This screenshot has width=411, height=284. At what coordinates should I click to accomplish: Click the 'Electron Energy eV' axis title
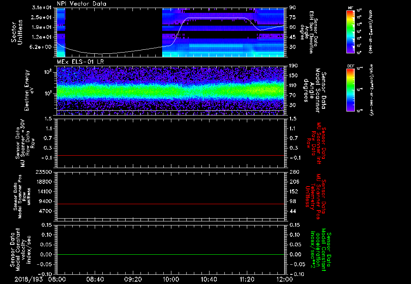click(x=30, y=90)
